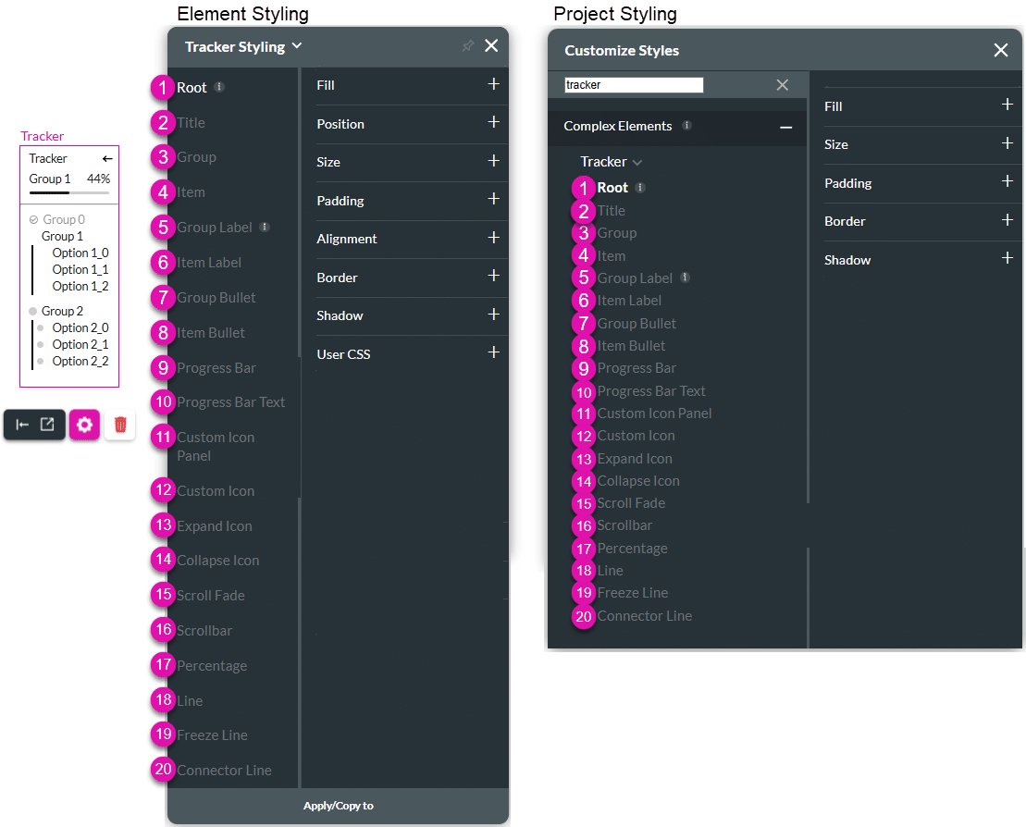
Task: Clear the tracker search field with X
Action: [782, 85]
